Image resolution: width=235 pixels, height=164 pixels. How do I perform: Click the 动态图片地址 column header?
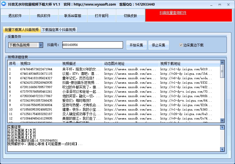(131, 64)
